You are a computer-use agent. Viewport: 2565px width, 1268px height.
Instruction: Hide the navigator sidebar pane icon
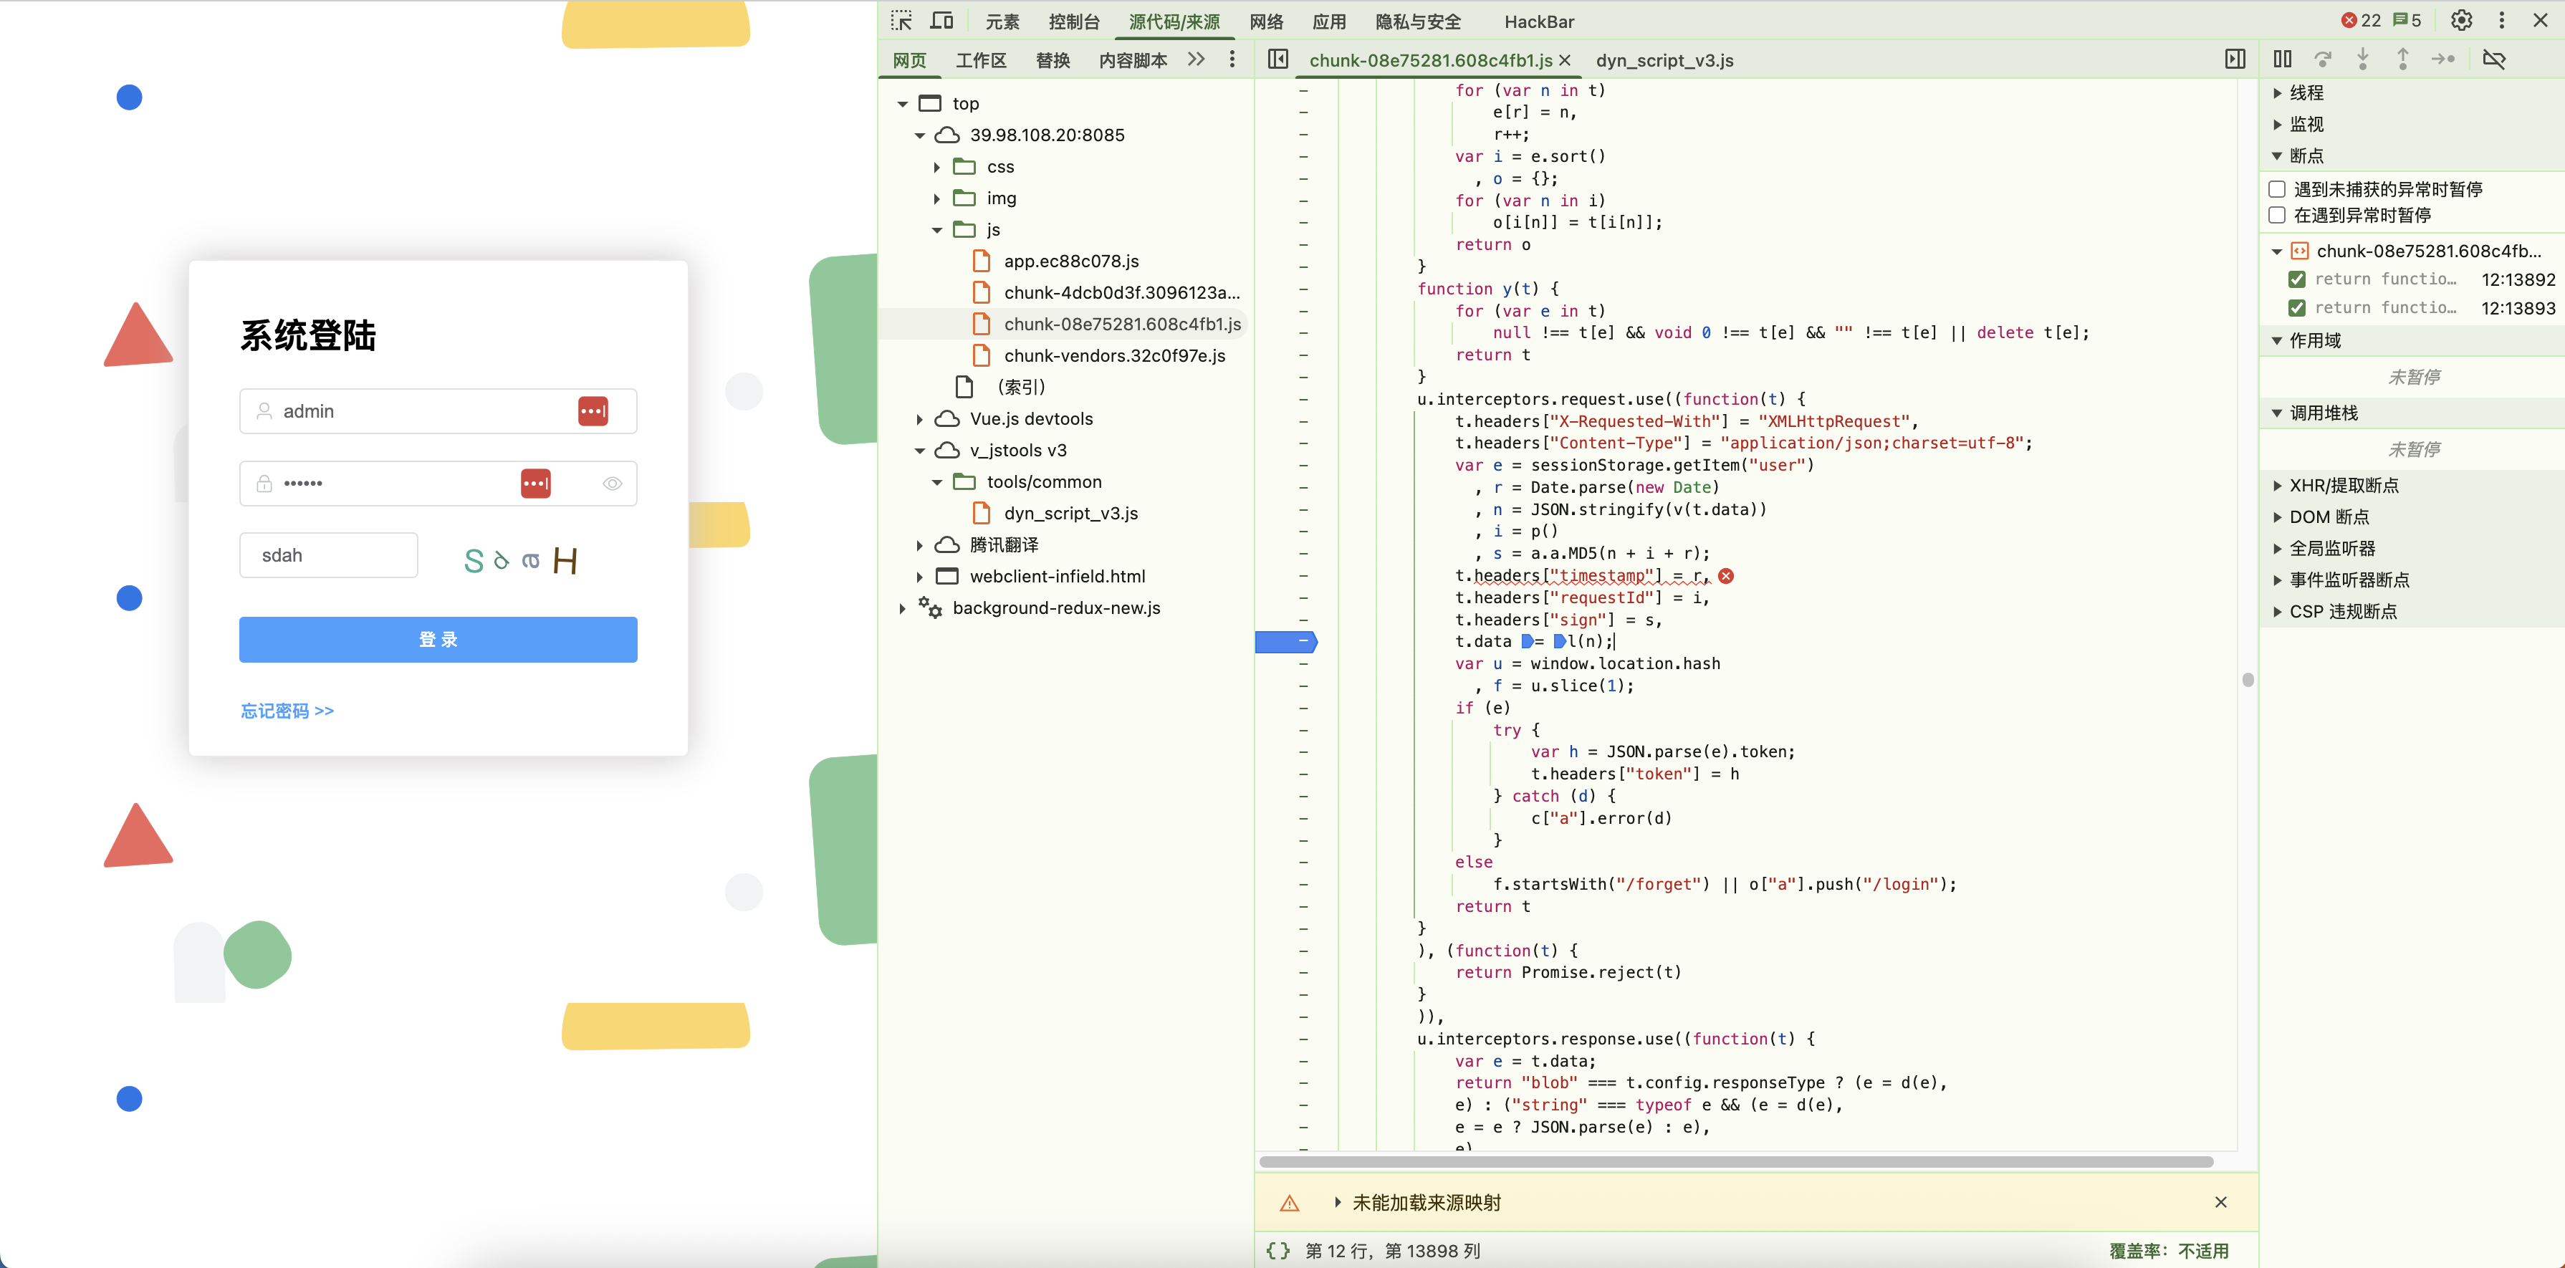click(1277, 59)
